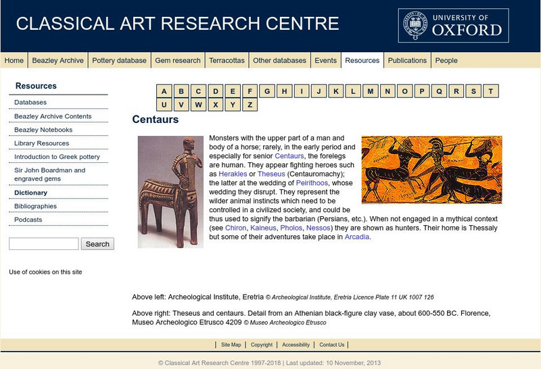The height and width of the screenshot is (369, 541).
Task: Jump to dictionary letter A
Action: coord(164,91)
